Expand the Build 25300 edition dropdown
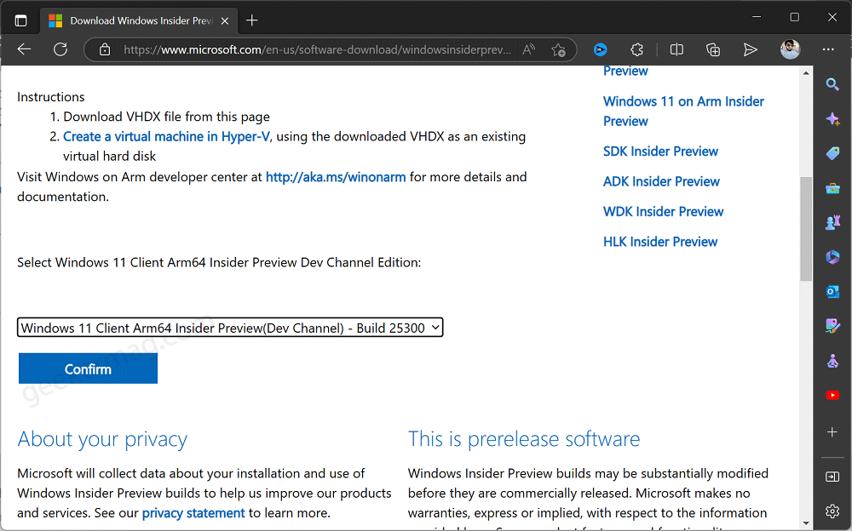Screen dimensions: 852x531 [x=230, y=328]
